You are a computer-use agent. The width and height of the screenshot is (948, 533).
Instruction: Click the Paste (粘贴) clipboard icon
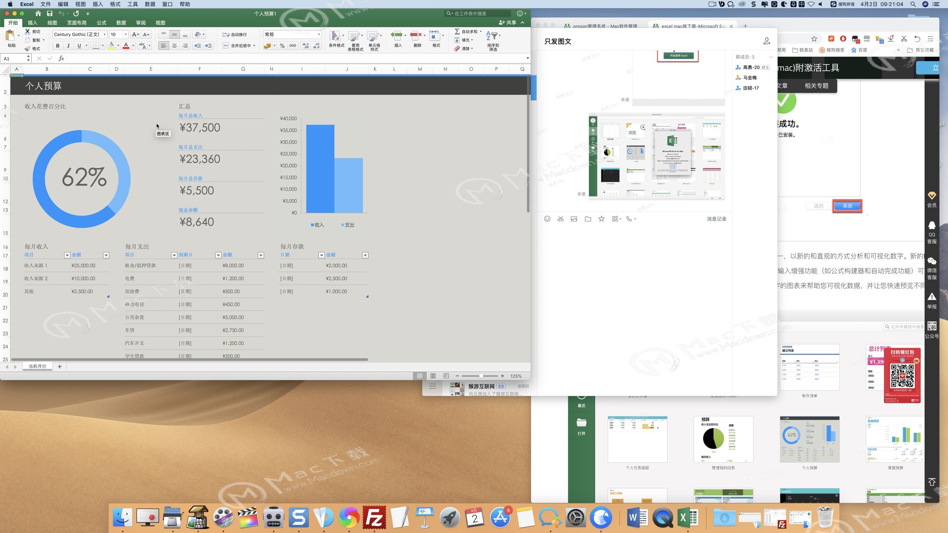point(10,36)
